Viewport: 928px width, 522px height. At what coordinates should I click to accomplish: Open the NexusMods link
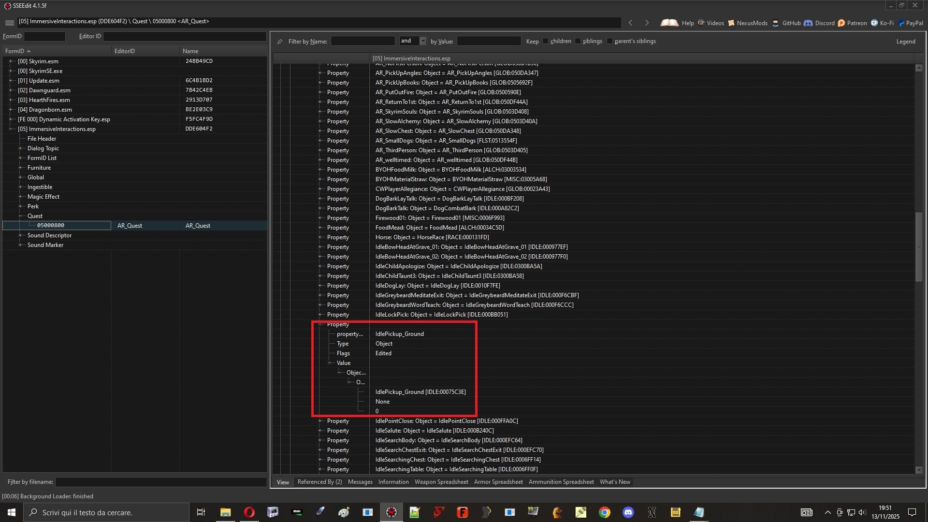click(748, 23)
